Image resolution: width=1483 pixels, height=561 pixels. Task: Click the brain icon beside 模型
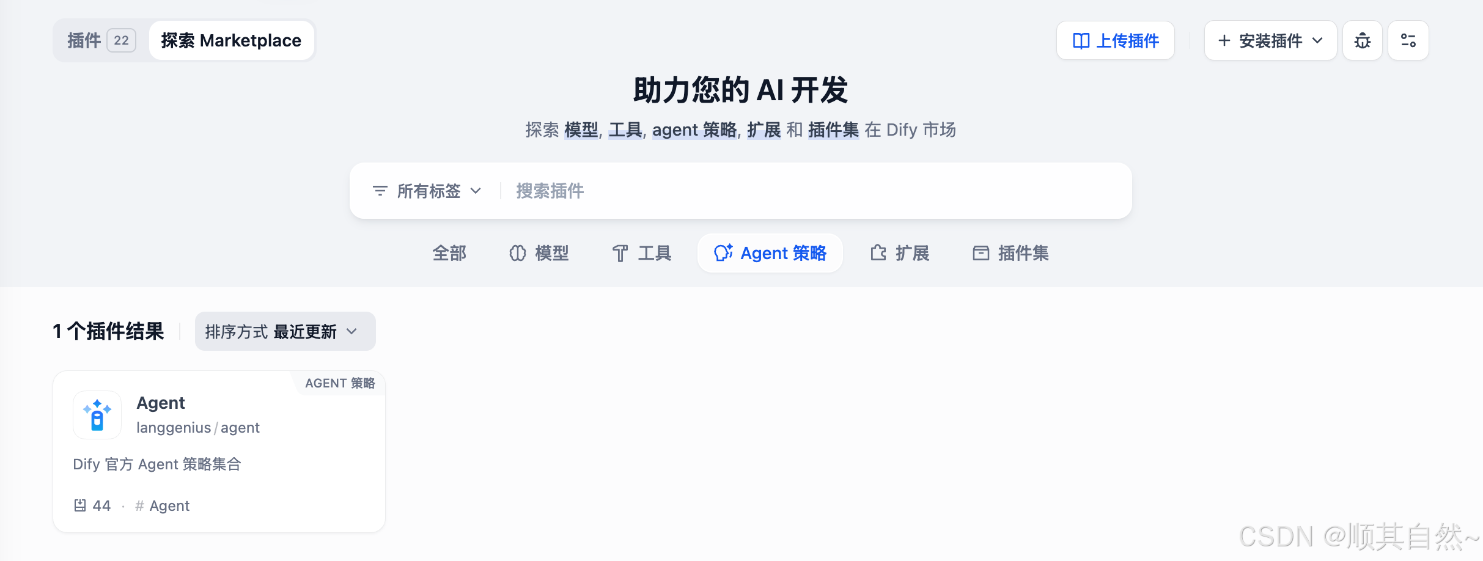pyautogui.click(x=518, y=253)
